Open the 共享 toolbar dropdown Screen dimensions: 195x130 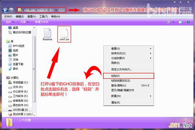click(x=24, y=22)
